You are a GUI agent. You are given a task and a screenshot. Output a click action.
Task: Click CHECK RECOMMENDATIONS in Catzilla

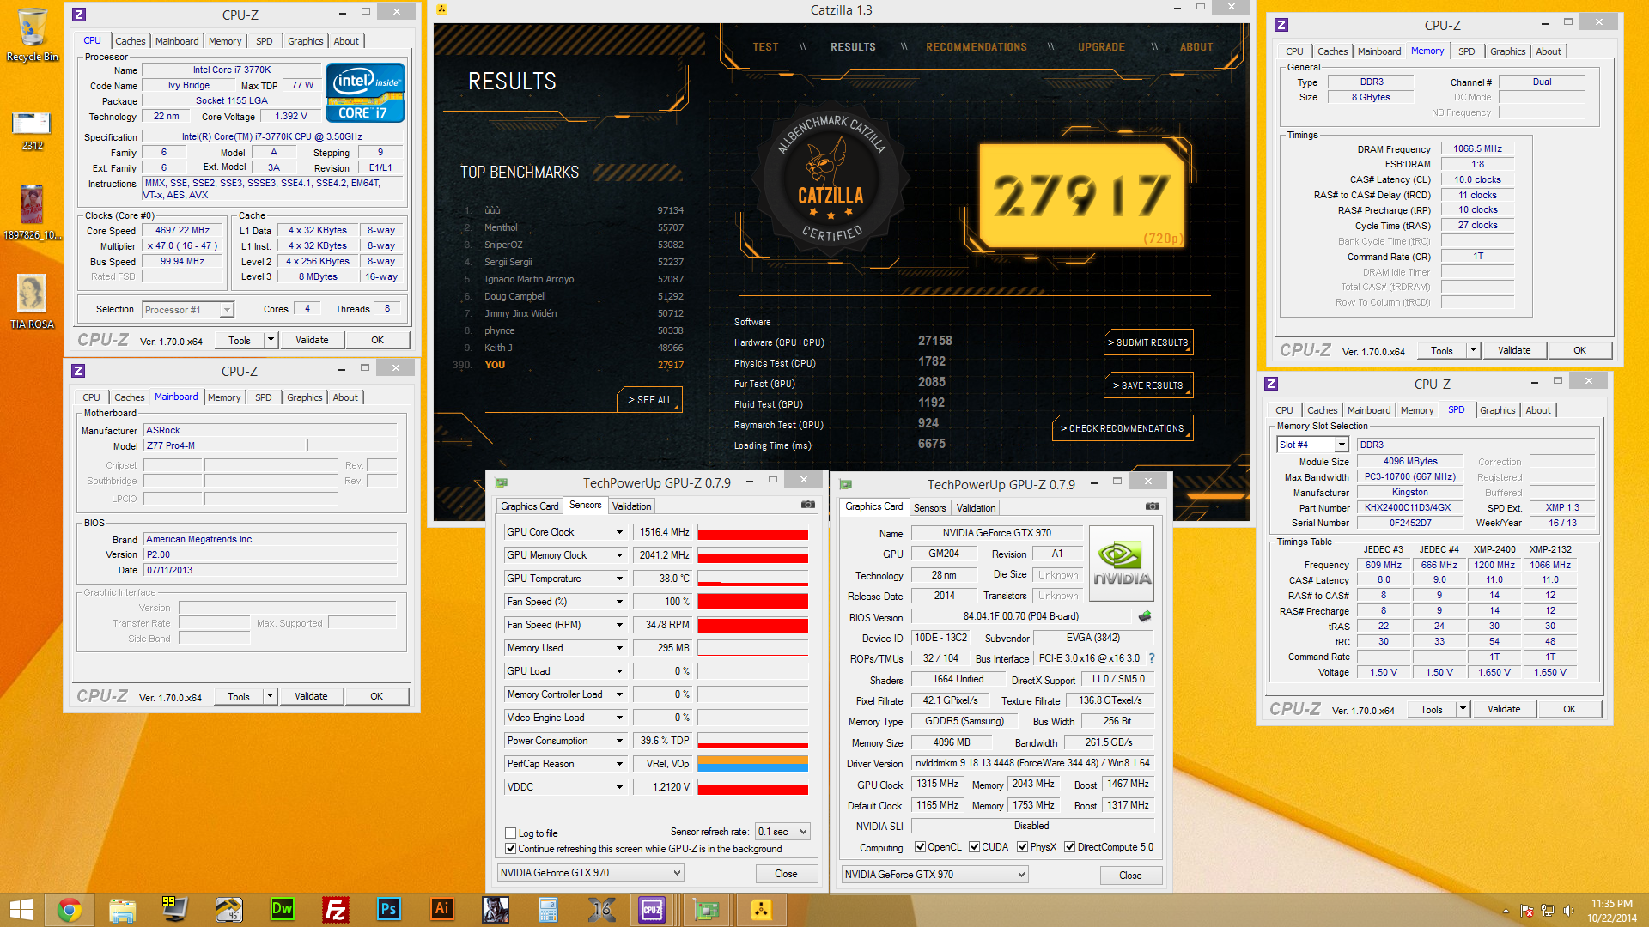pos(1122,428)
